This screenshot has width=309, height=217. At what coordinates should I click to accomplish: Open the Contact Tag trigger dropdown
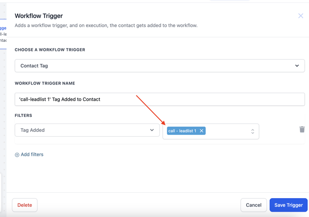[x=159, y=66]
